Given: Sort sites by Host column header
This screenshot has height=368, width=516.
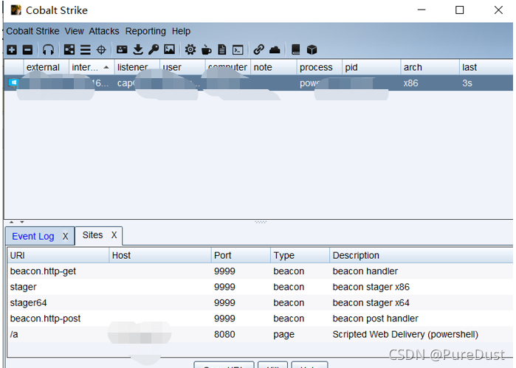Looking at the screenshot, I should 160,255.
